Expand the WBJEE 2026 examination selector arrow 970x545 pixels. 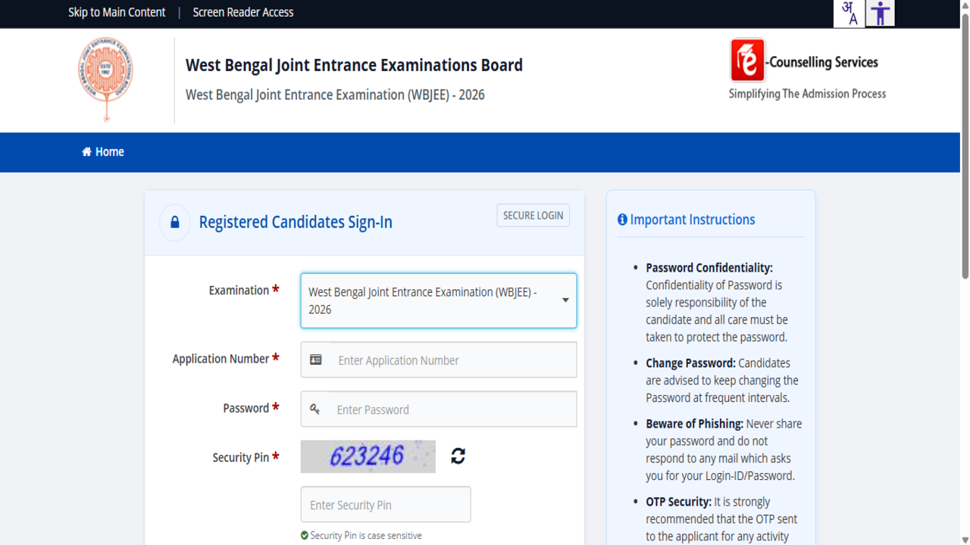click(x=565, y=301)
